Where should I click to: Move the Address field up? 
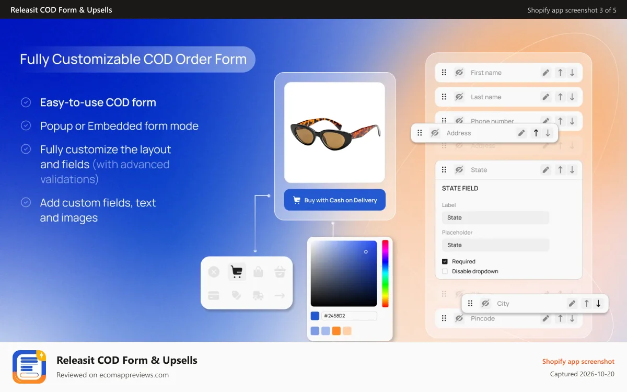point(536,133)
